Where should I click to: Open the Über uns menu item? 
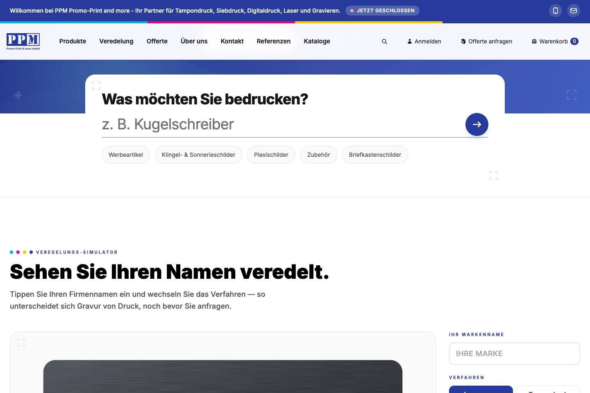click(194, 41)
